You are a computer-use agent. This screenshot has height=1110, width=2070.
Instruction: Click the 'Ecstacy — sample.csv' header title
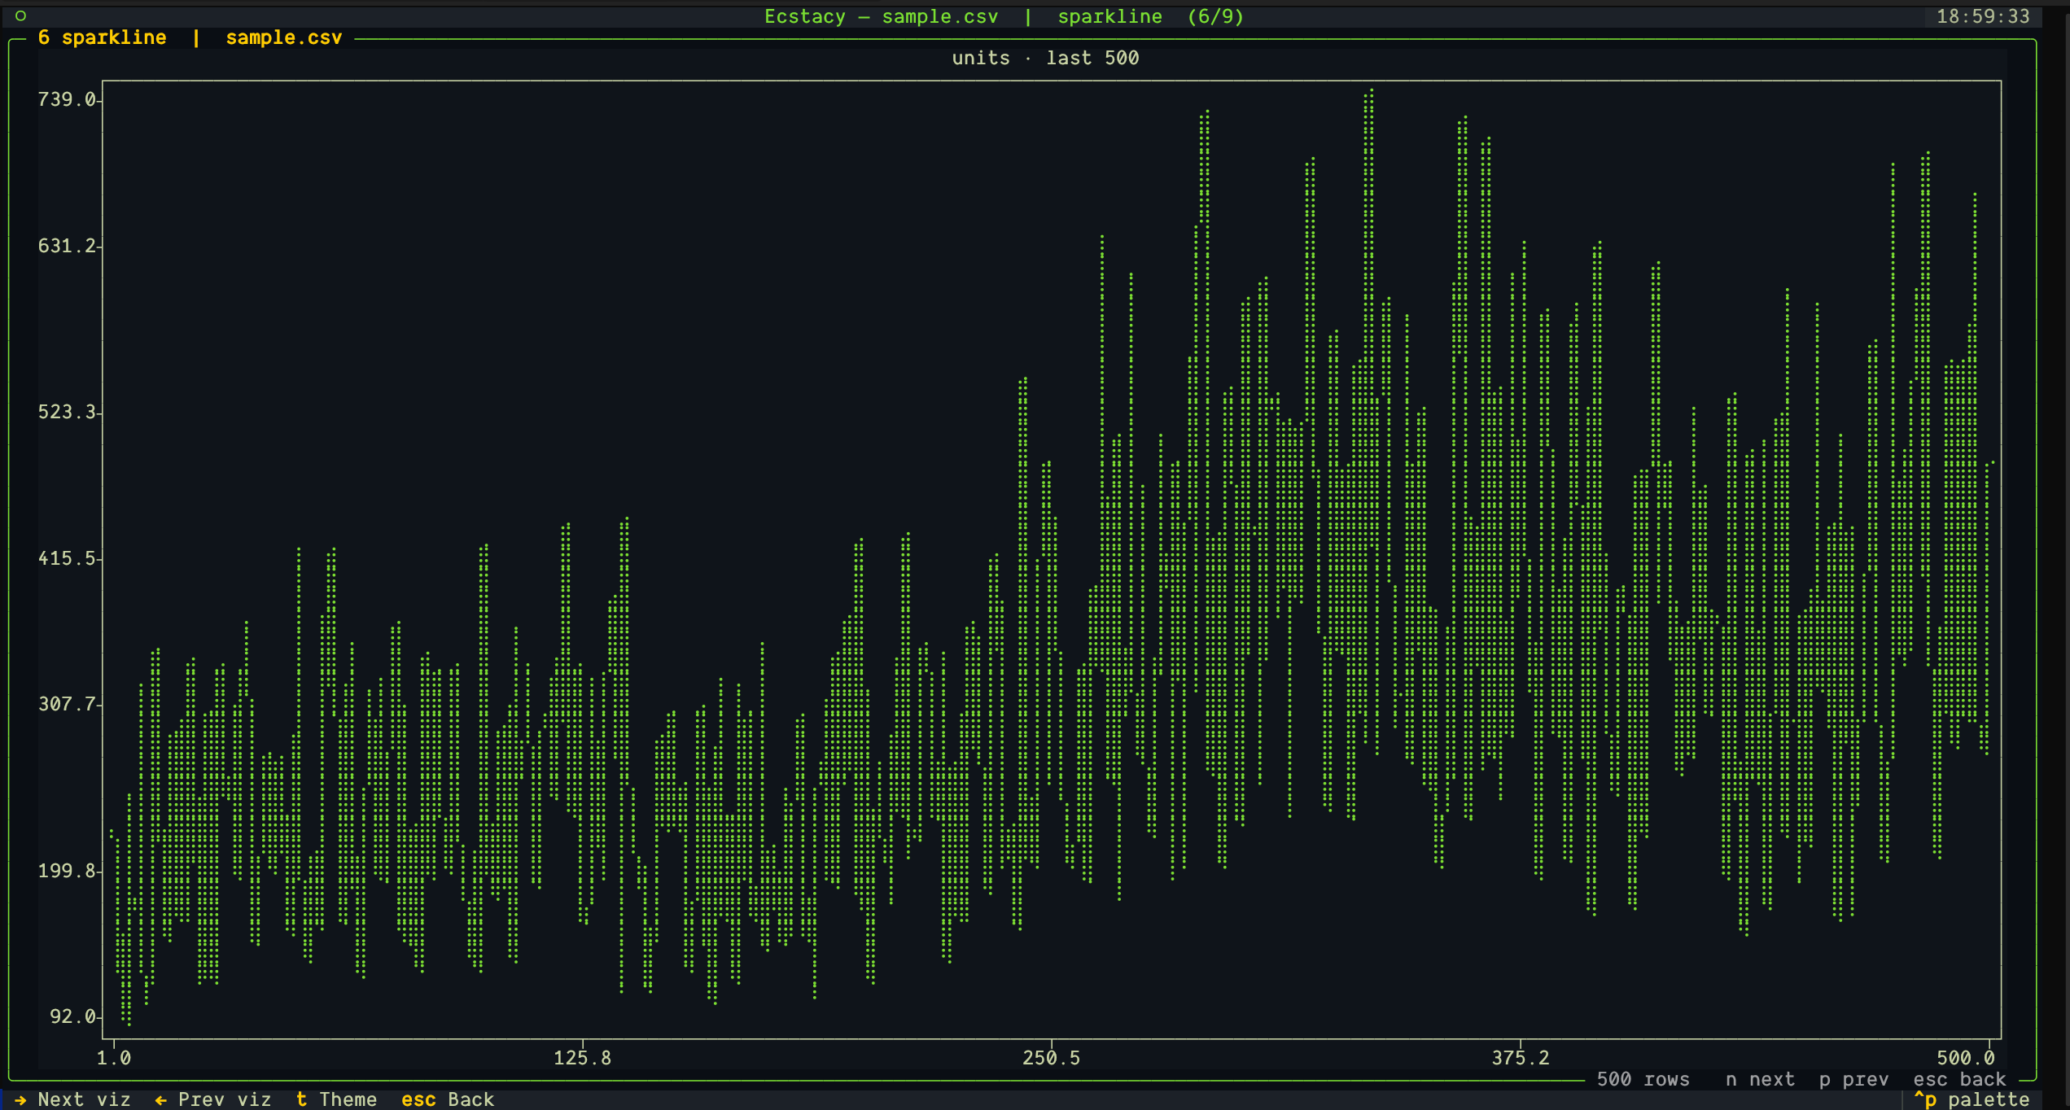tap(881, 16)
